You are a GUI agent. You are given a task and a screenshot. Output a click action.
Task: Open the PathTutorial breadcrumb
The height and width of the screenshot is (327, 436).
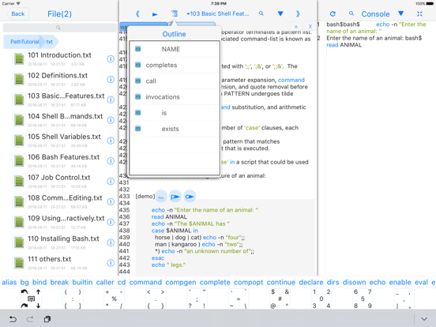point(24,42)
